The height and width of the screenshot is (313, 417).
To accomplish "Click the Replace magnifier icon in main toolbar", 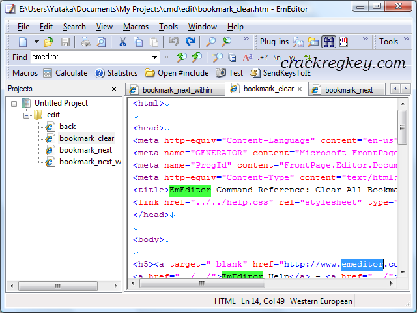I will 226,42.
